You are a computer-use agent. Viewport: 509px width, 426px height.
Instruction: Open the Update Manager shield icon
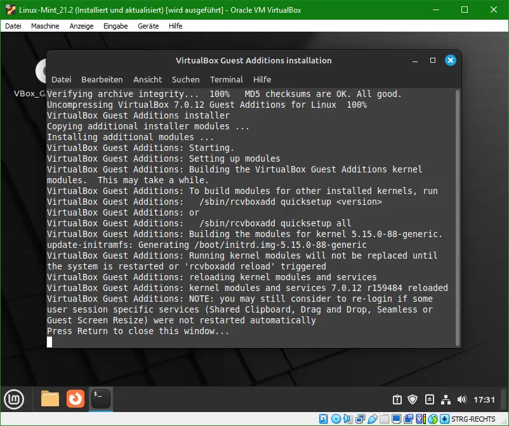pos(413,400)
